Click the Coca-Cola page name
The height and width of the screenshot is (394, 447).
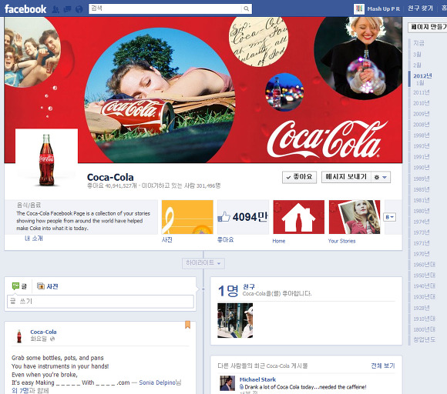click(110, 177)
